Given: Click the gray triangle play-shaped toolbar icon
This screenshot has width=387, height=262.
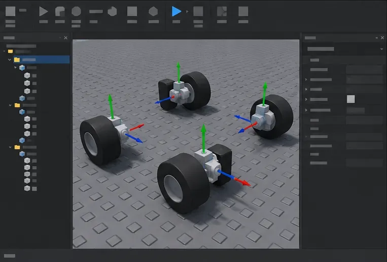Looking at the screenshot, I should tap(44, 11).
